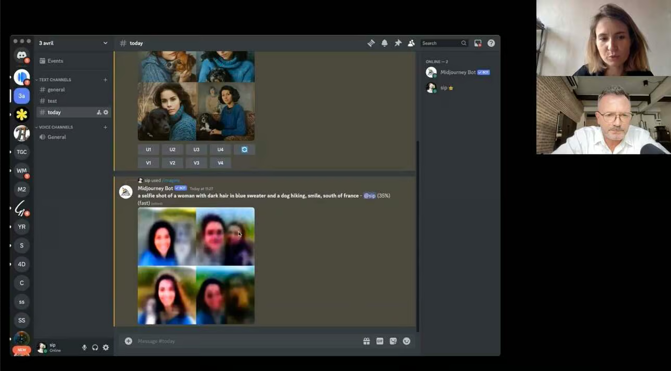Viewport: 671px width, 371px height.
Task: Open the emoji picker
Action: click(x=407, y=341)
